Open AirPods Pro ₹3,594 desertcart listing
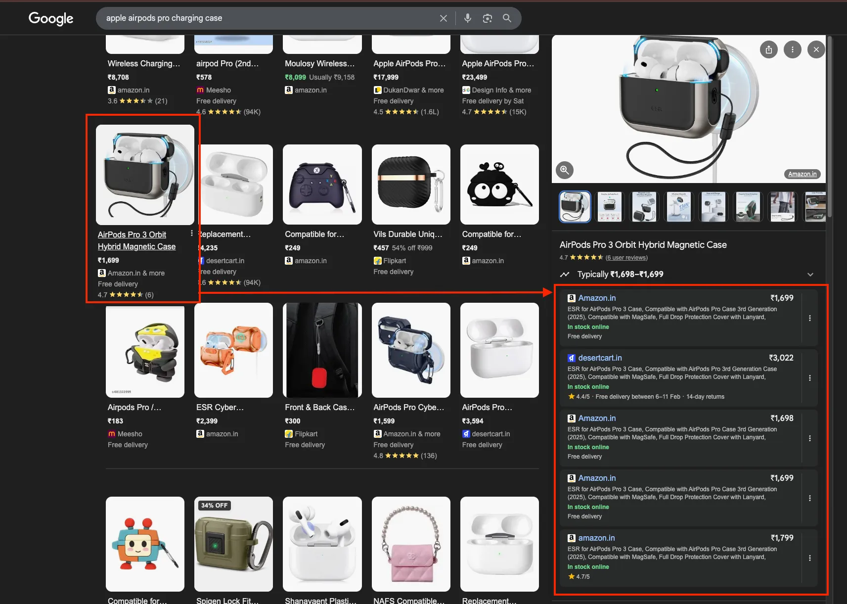Screen dimensions: 847x604 pos(499,350)
